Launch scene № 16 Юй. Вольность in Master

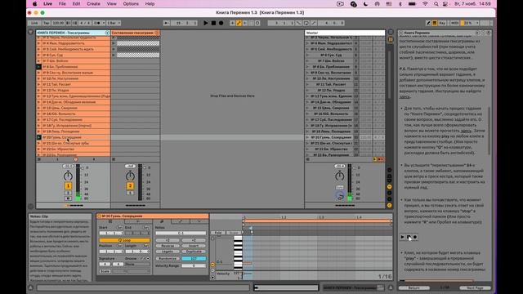(307, 114)
